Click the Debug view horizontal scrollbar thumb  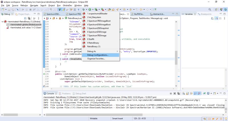point(11,115)
